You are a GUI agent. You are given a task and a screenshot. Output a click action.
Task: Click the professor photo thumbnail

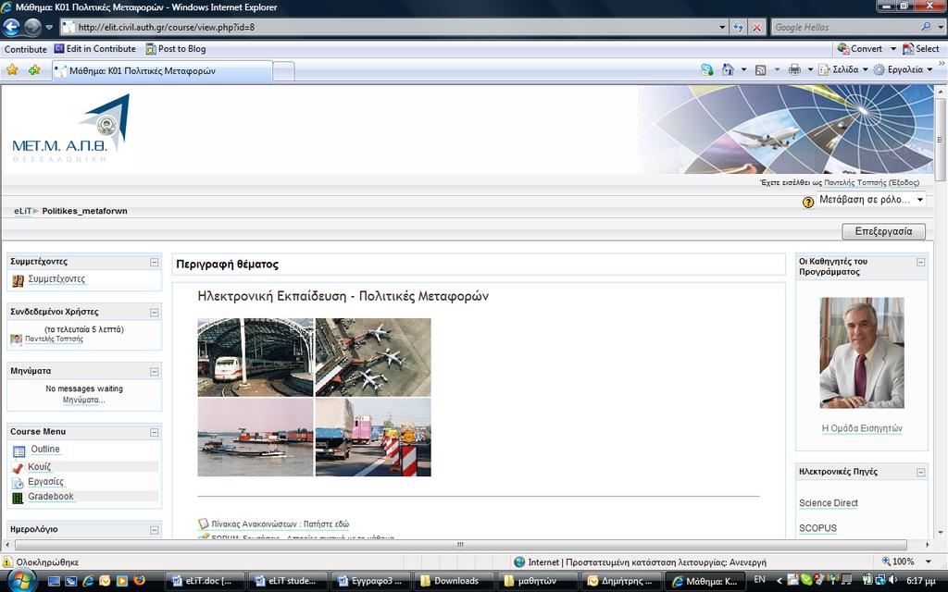[862, 352]
